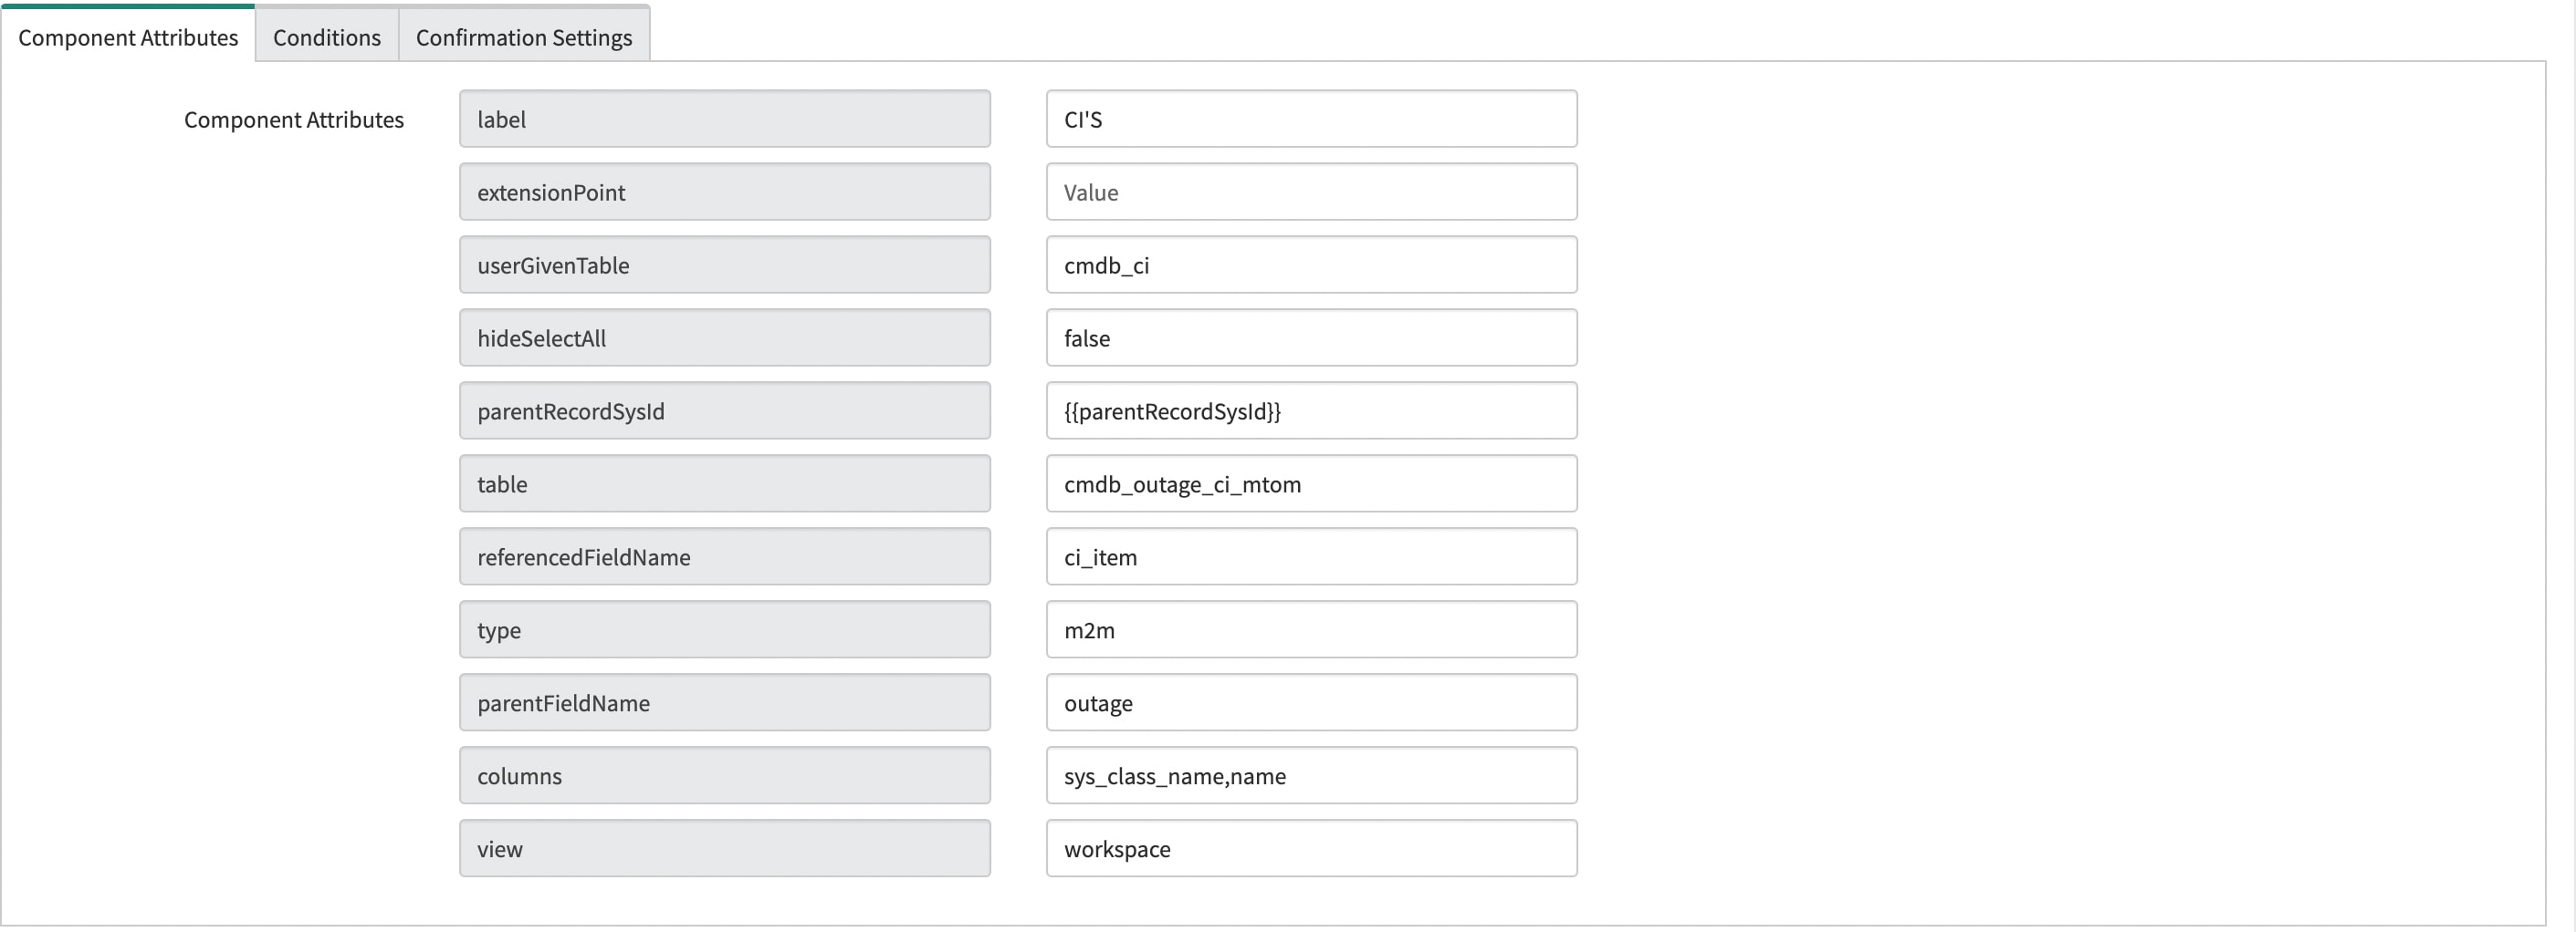Edit the workspace view value field

[1311, 848]
